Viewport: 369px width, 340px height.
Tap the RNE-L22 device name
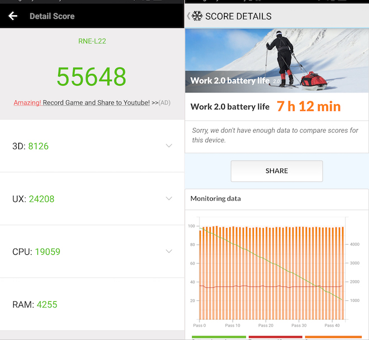(92, 41)
